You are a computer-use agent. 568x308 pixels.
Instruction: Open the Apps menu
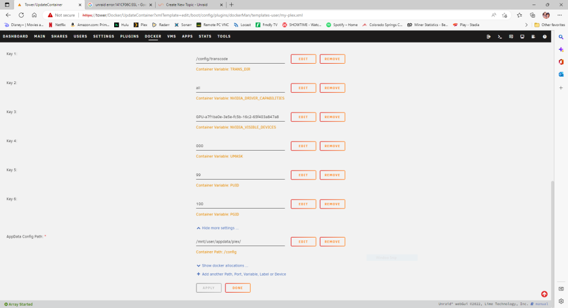tap(187, 36)
